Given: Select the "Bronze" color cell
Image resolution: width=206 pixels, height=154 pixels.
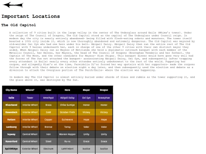Looking at the screenshot, I should point(48,127).
